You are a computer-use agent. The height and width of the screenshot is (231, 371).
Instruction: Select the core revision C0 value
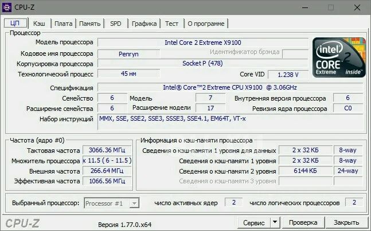348,108
